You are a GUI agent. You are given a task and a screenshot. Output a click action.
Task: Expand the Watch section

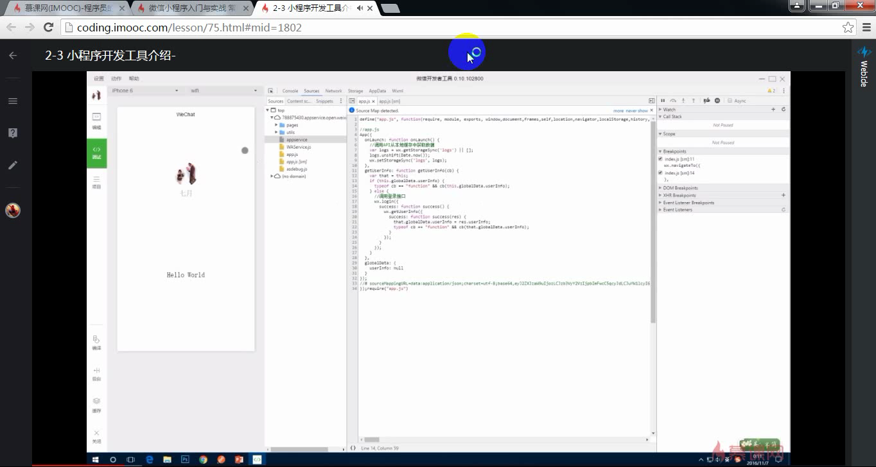pyautogui.click(x=661, y=110)
